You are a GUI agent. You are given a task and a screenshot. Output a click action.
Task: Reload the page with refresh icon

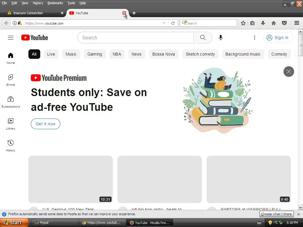[173, 23]
